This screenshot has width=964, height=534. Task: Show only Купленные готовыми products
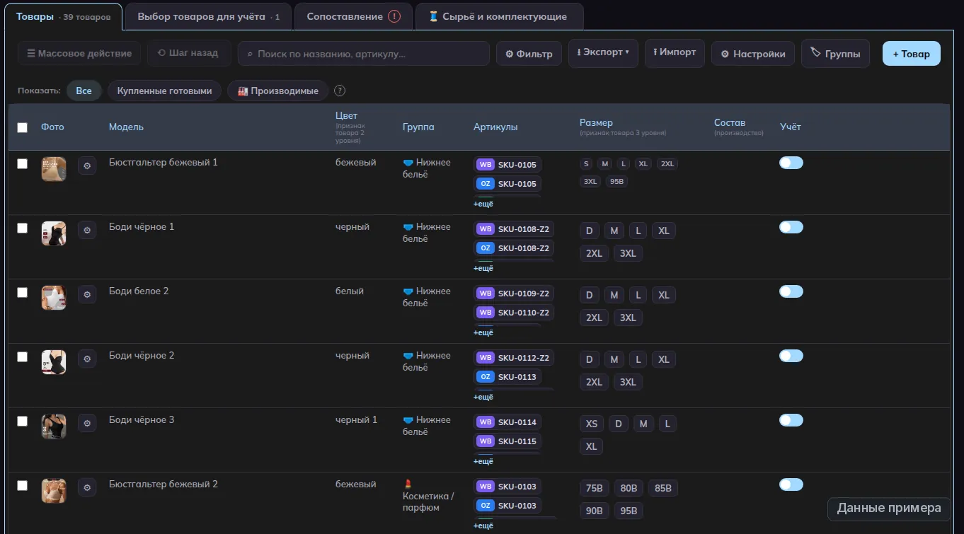point(164,91)
